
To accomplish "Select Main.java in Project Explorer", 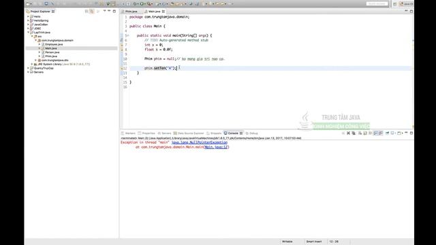I will tap(51, 48).
